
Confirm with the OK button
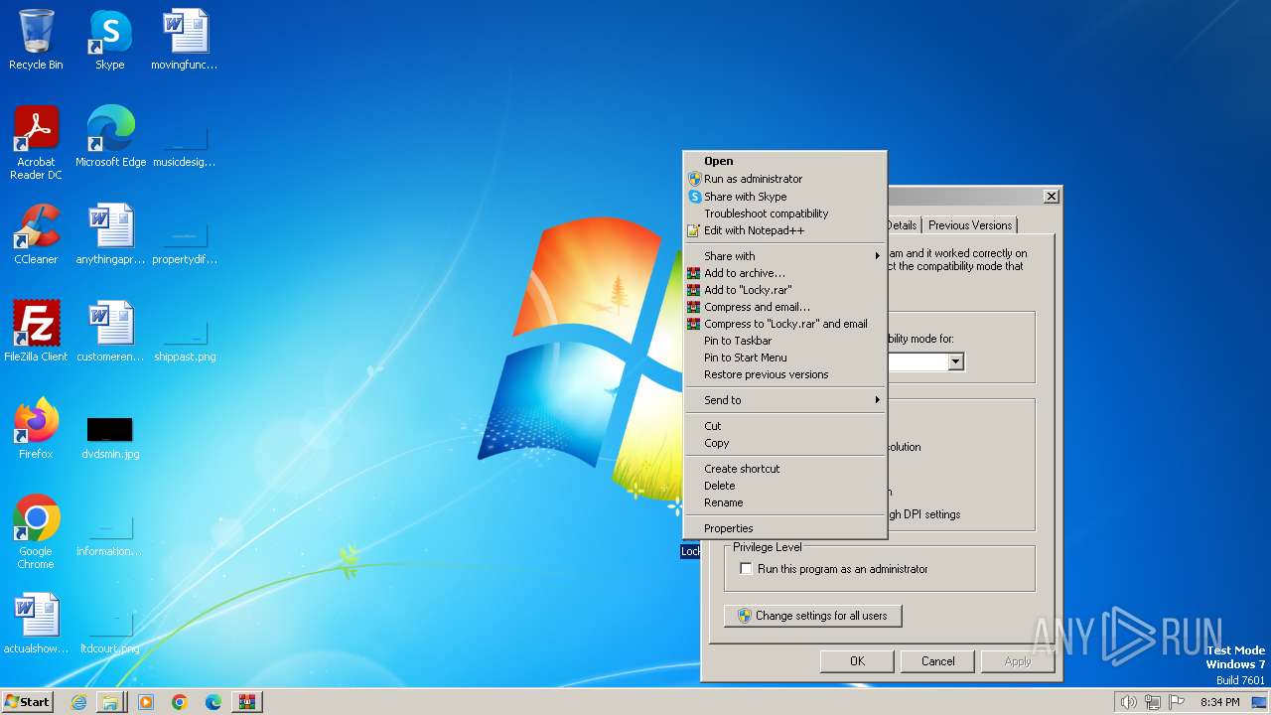coord(857,661)
